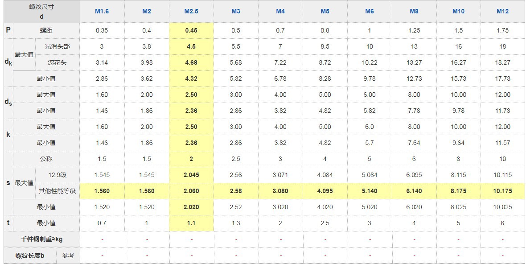Select value 6.140 in 其他性能等级 row
The width and height of the screenshot is (526, 264).
click(x=414, y=191)
